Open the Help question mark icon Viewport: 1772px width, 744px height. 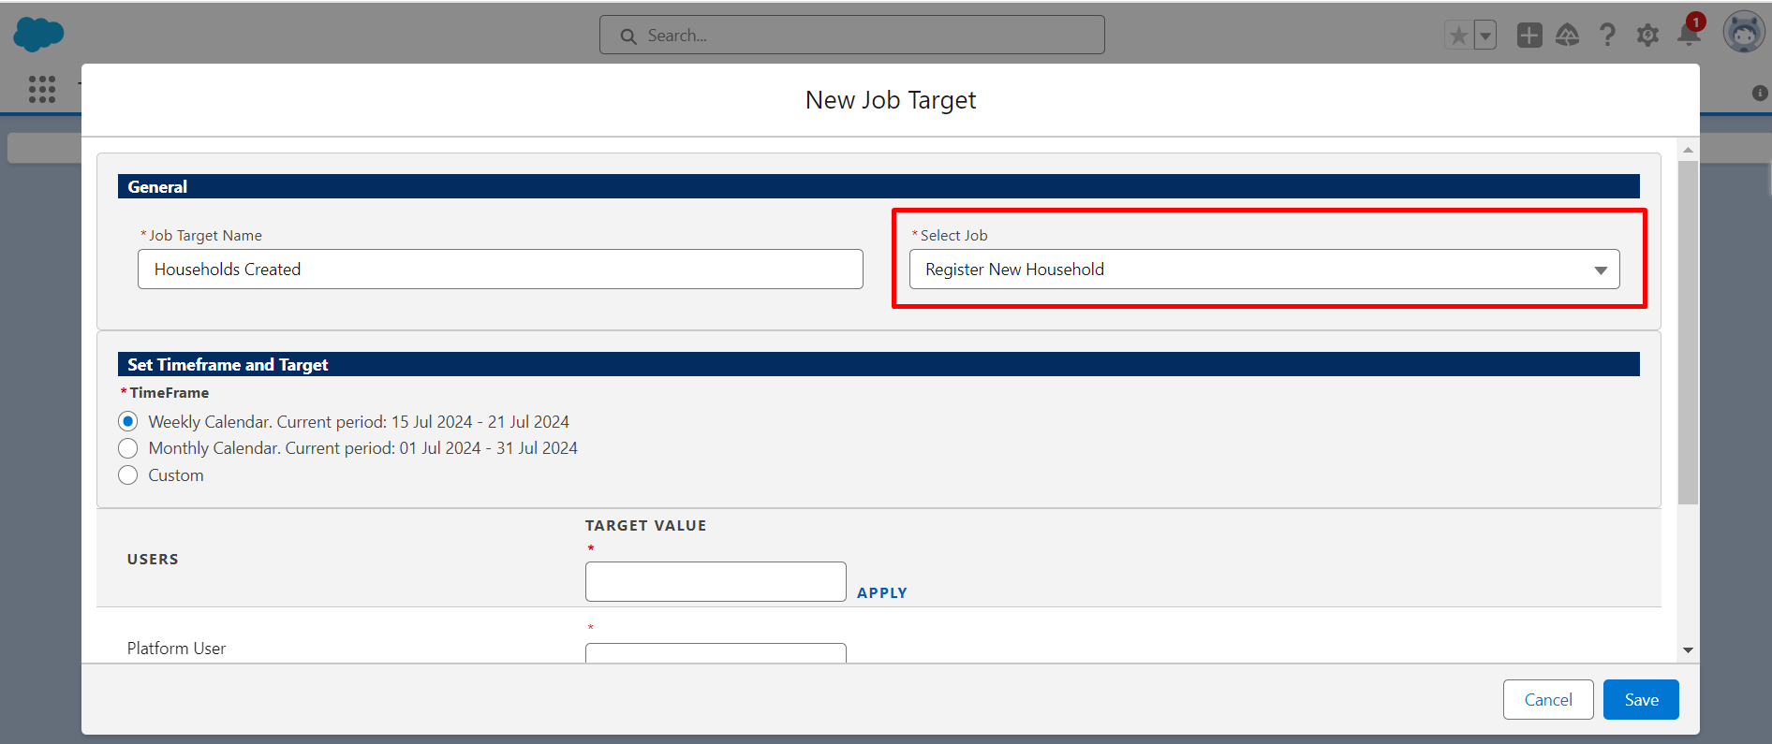pyautogui.click(x=1607, y=36)
